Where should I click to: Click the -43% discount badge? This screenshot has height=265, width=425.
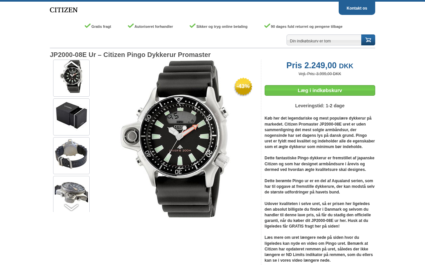tap(243, 86)
